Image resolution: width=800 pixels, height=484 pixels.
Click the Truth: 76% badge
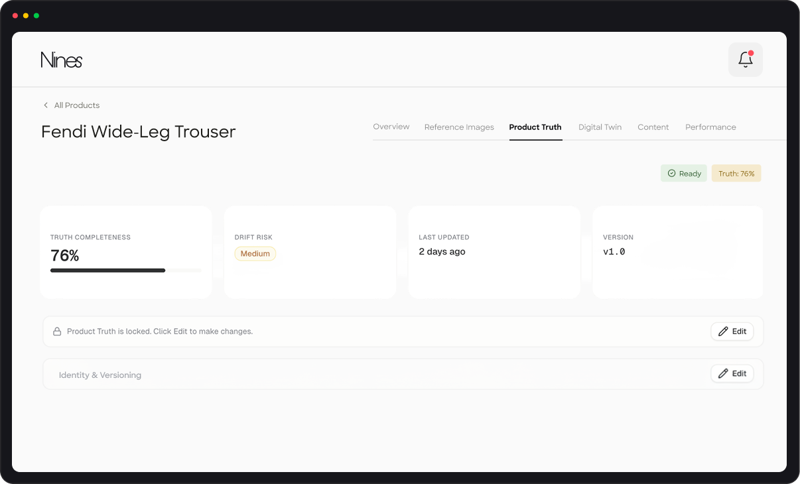736,173
